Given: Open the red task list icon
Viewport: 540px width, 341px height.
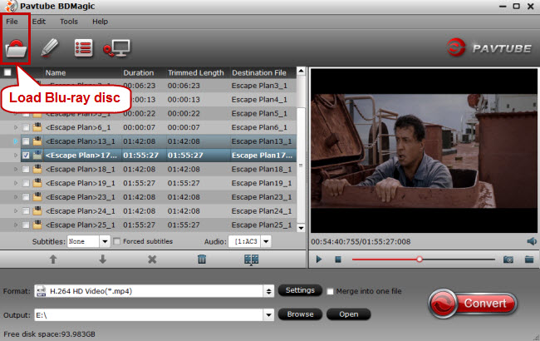Looking at the screenshot, I should tap(83, 48).
